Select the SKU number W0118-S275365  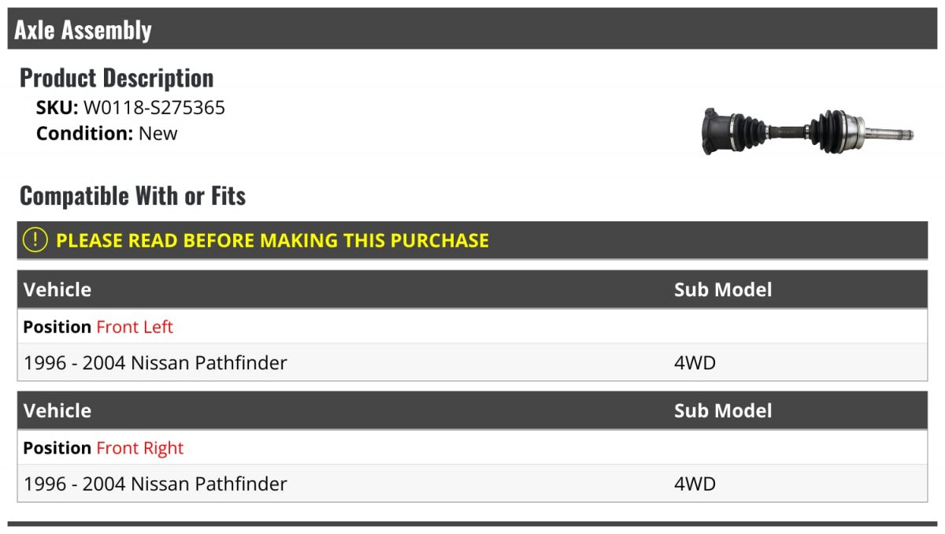(x=154, y=108)
